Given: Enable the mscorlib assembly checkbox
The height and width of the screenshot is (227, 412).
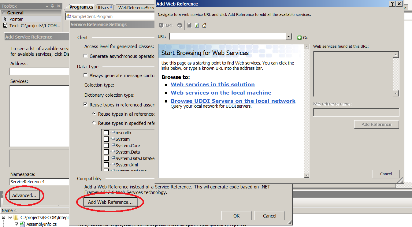Looking at the screenshot, I should point(107,132).
